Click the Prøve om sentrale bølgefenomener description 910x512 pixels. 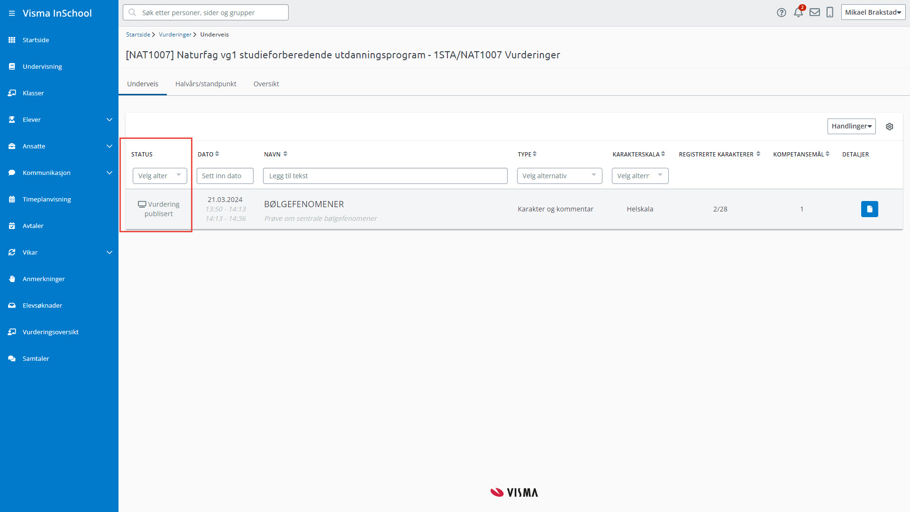tap(320, 219)
